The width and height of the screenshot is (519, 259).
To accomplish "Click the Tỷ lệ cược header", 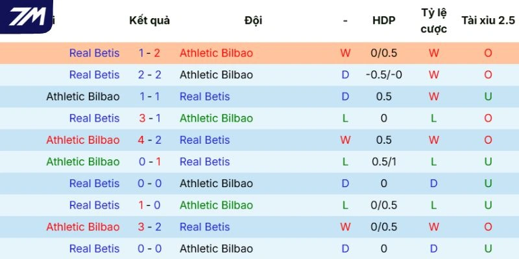I will coord(433,20).
